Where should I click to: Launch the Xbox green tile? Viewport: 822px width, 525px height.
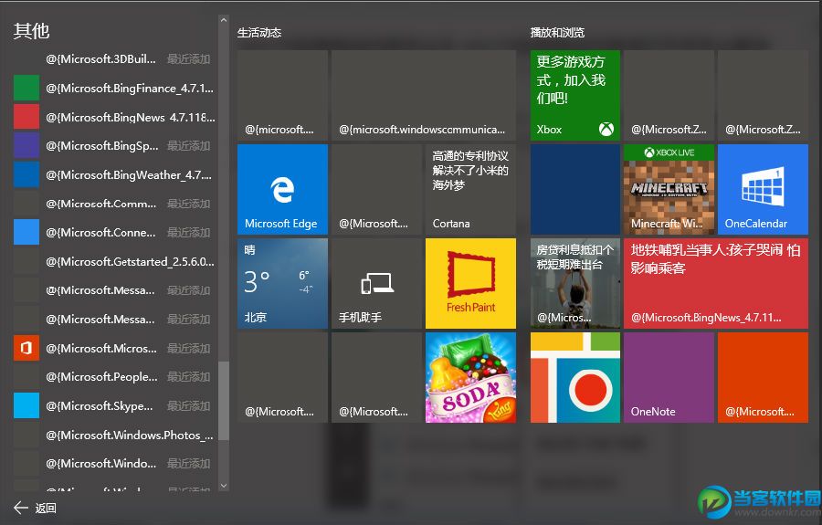tap(575, 95)
